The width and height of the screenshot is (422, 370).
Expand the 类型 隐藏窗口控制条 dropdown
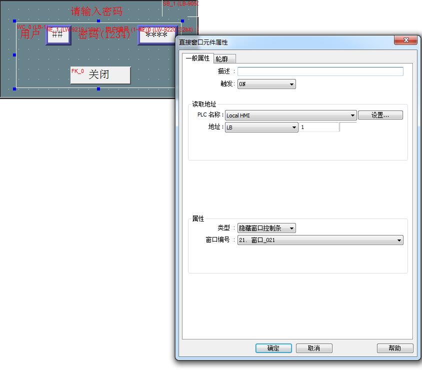(266, 228)
